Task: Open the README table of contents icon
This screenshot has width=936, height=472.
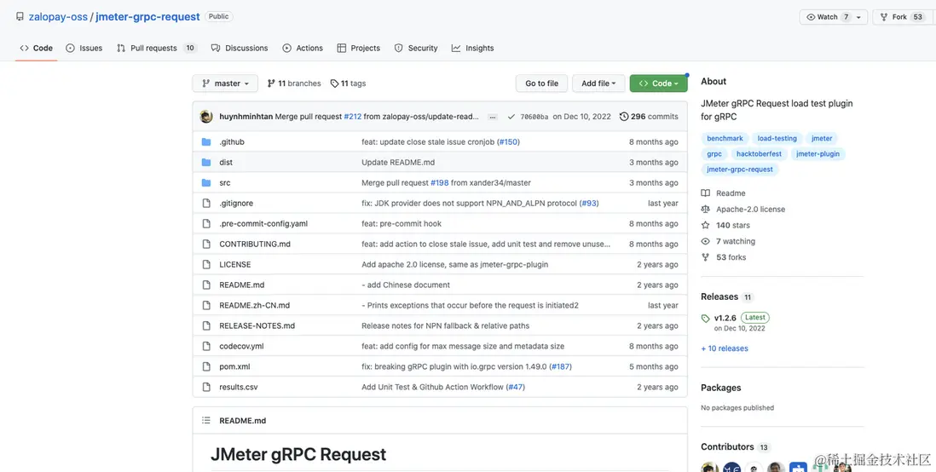Action: point(206,421)
